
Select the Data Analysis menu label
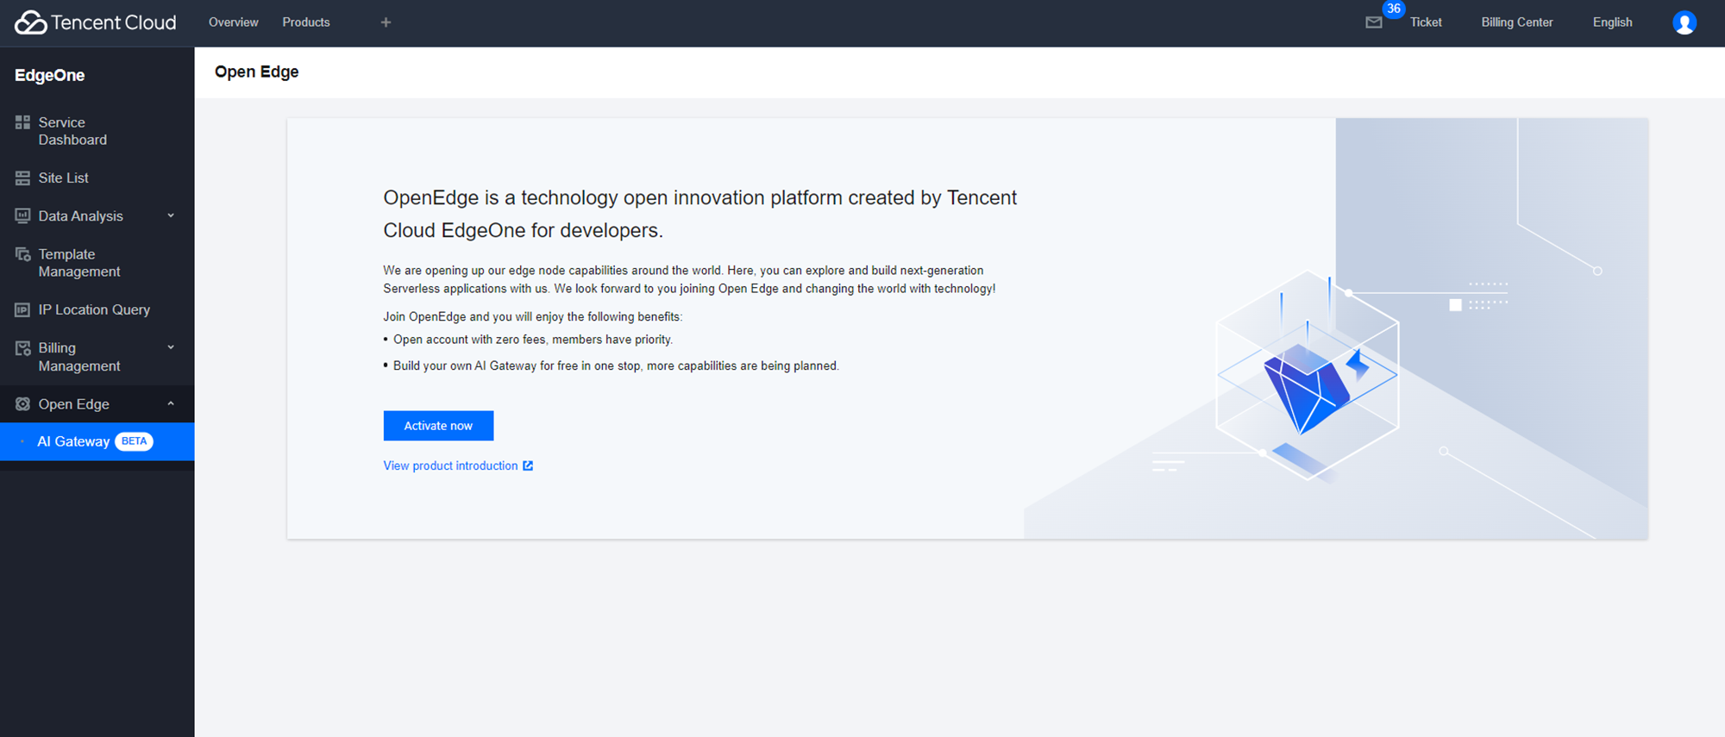(x=80, y=215)
